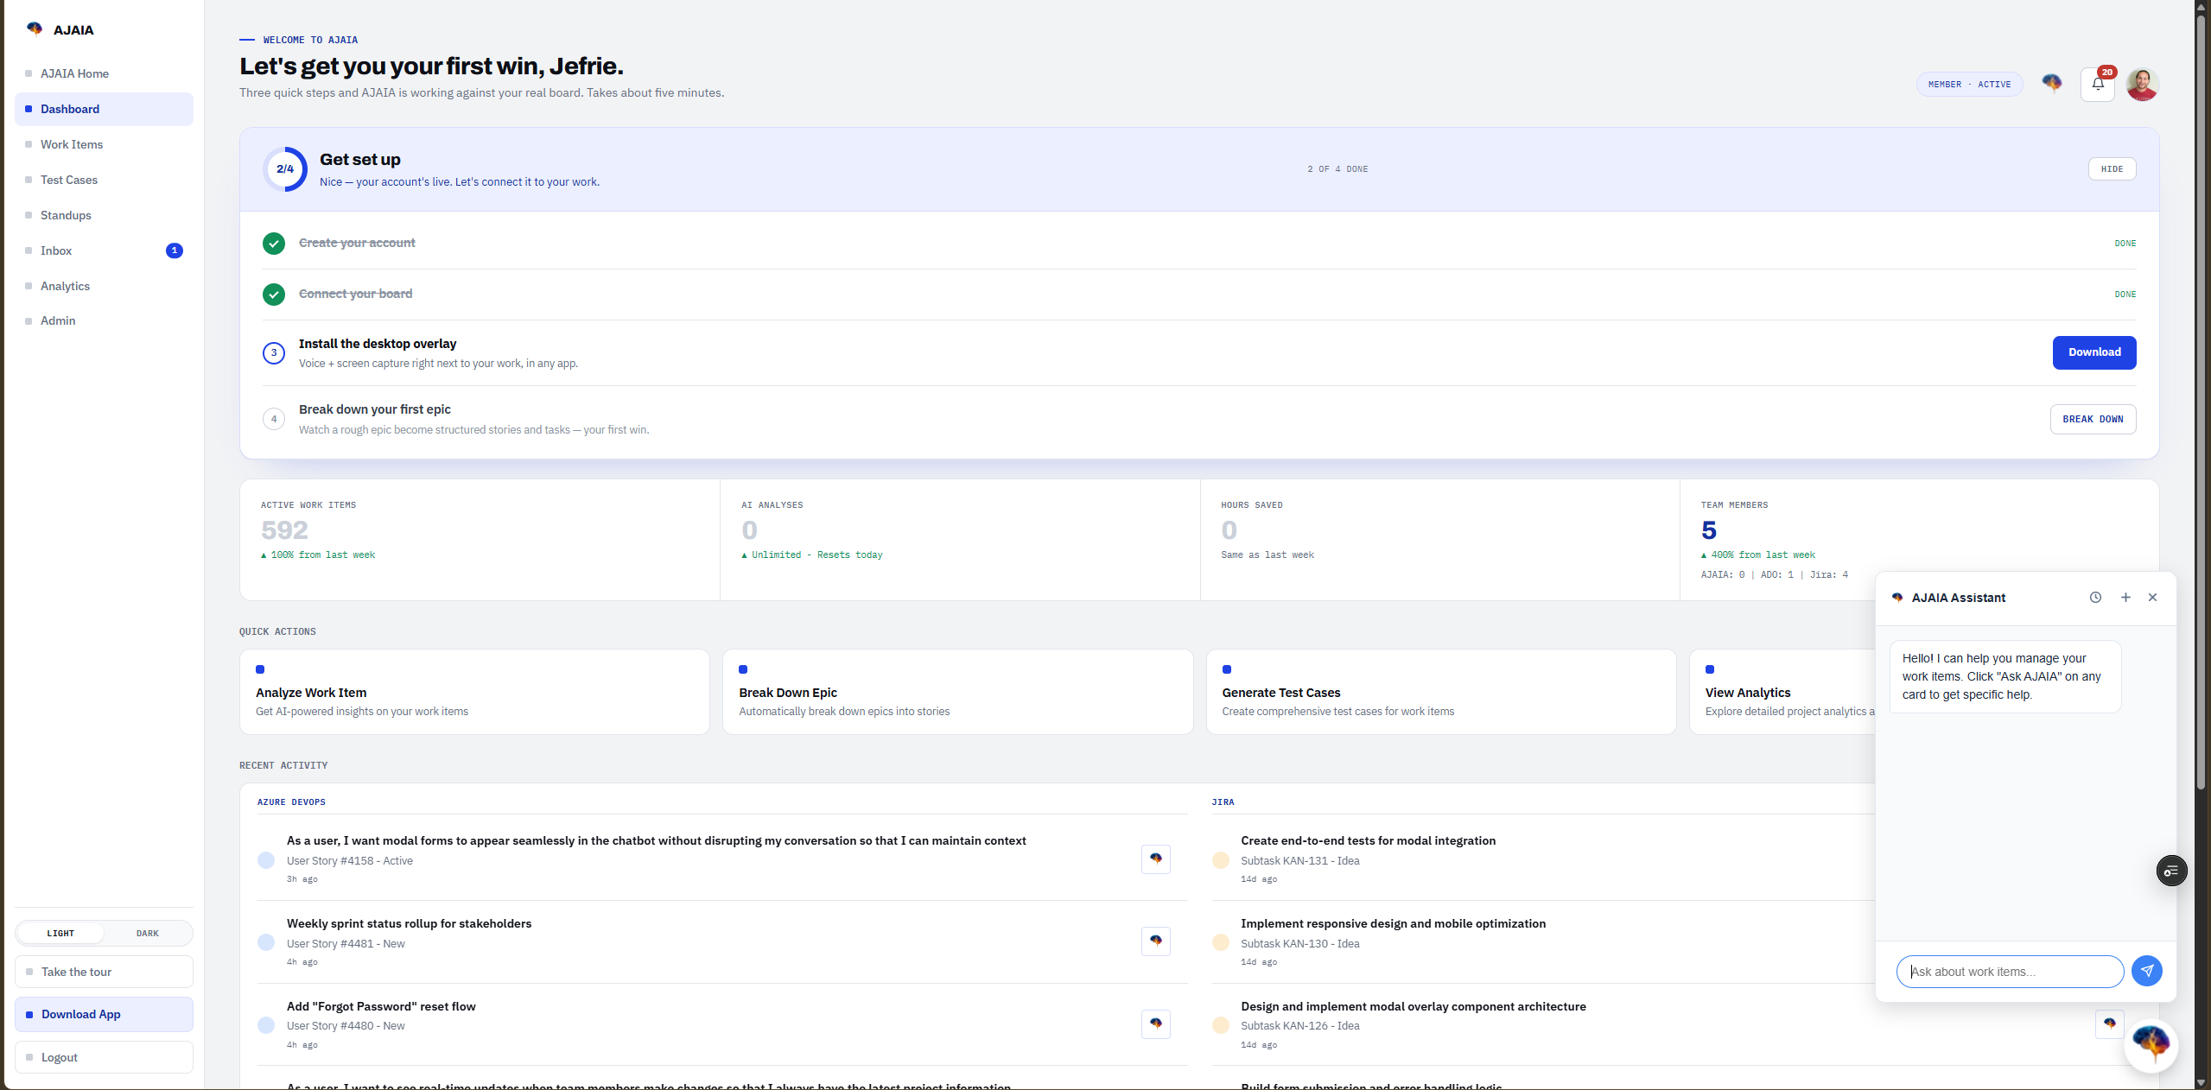Start new chat with plus icon
The height and width of the screenshot is (1090, 2211).
pyautogui.click(x=2125, y=598)
